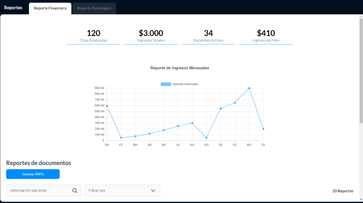Click the chevron arrow in Filtrar por
This screenshot has width=363, height=203.
pyautogui.click(x=153, y=191)
